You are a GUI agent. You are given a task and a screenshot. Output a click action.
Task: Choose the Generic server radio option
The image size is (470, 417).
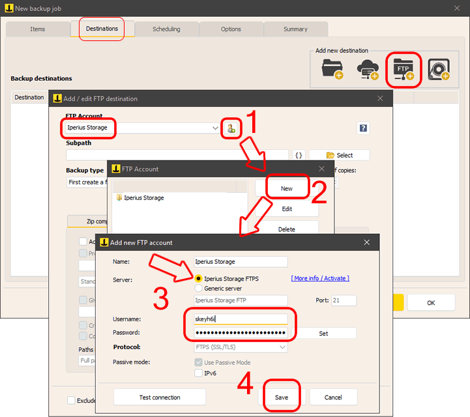tap(198, 288)
